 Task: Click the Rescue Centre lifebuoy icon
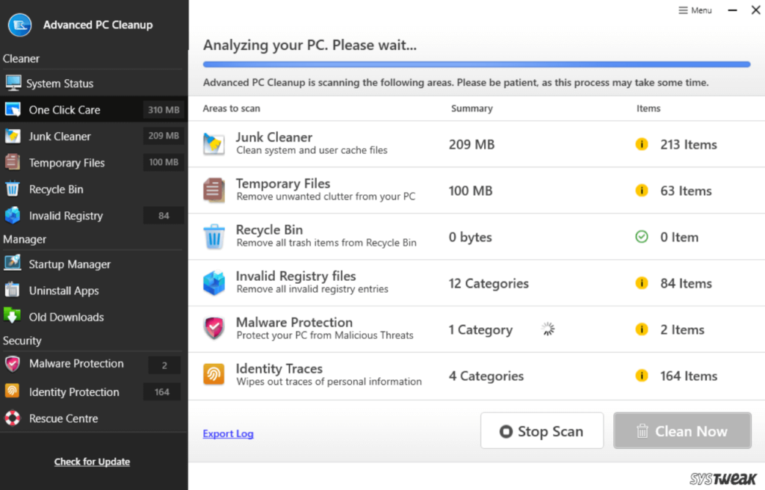[13, 418]
